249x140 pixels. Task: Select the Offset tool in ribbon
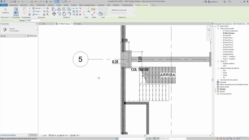coord(59,9)
